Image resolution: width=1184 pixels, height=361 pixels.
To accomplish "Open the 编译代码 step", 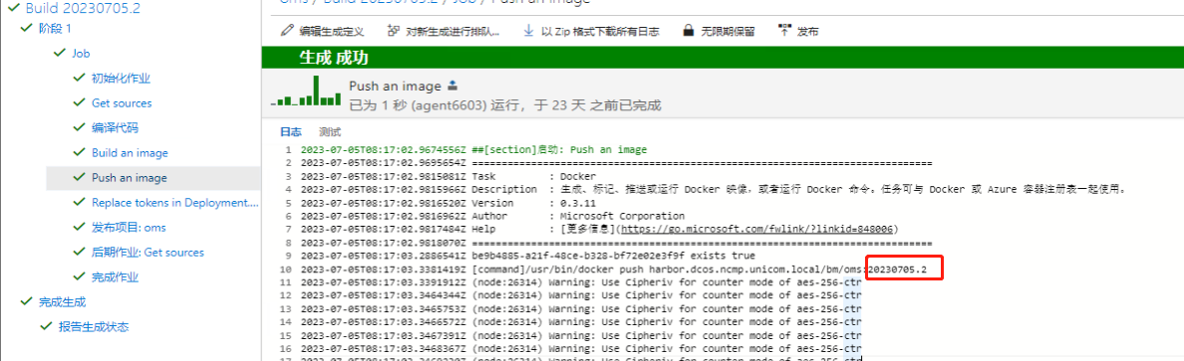I will pyautogui.click(x=115, y=128).
